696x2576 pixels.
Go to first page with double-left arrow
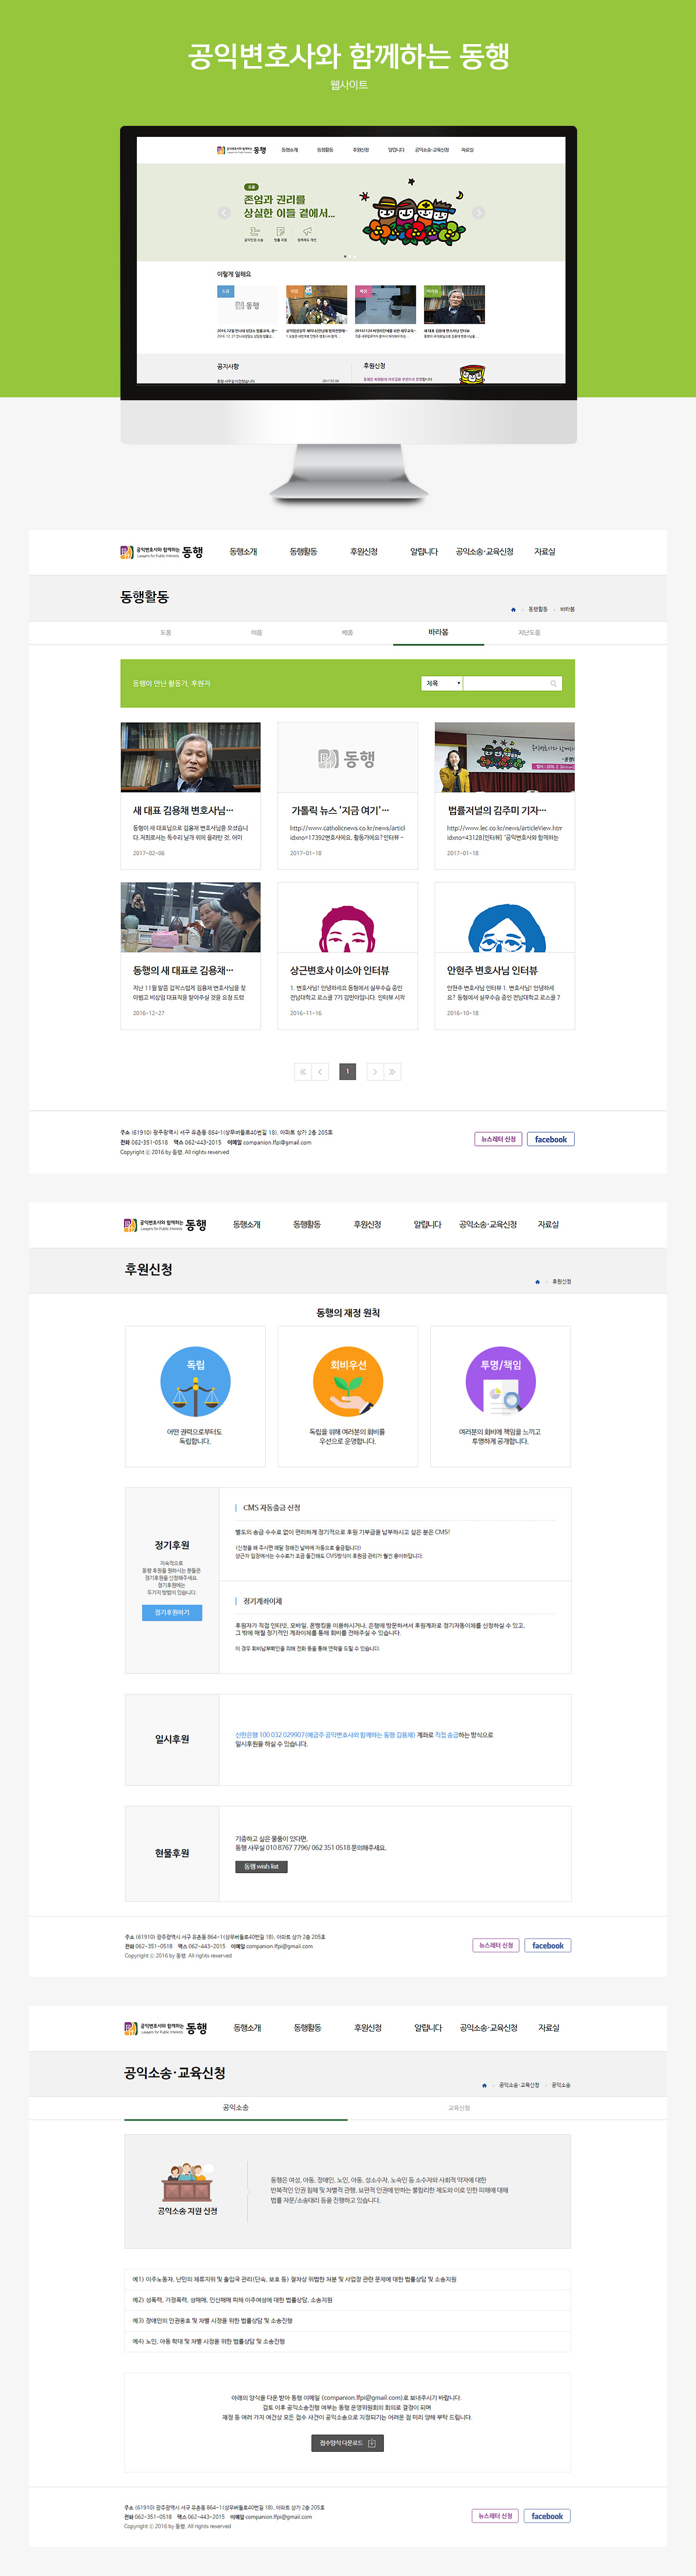point(302,1072)
